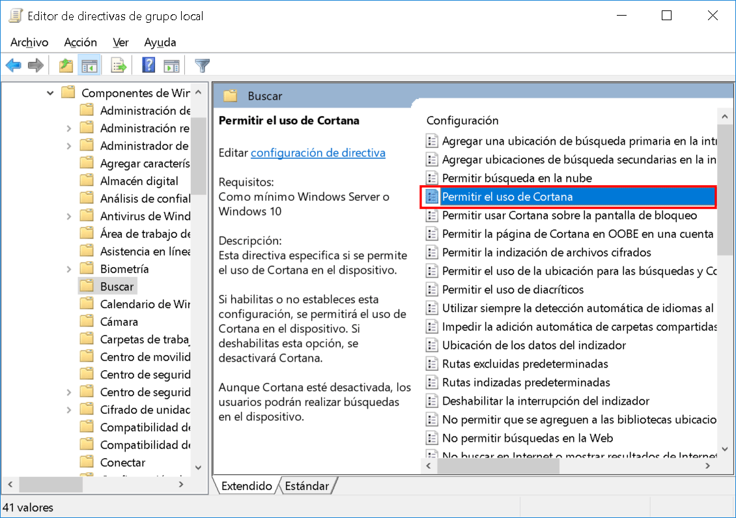Screen dimensions: 736x518
Task: Open the Archivo menu
Action: pos(29,42)
